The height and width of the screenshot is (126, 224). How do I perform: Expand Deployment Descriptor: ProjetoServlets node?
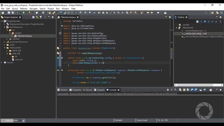point(5,24)
